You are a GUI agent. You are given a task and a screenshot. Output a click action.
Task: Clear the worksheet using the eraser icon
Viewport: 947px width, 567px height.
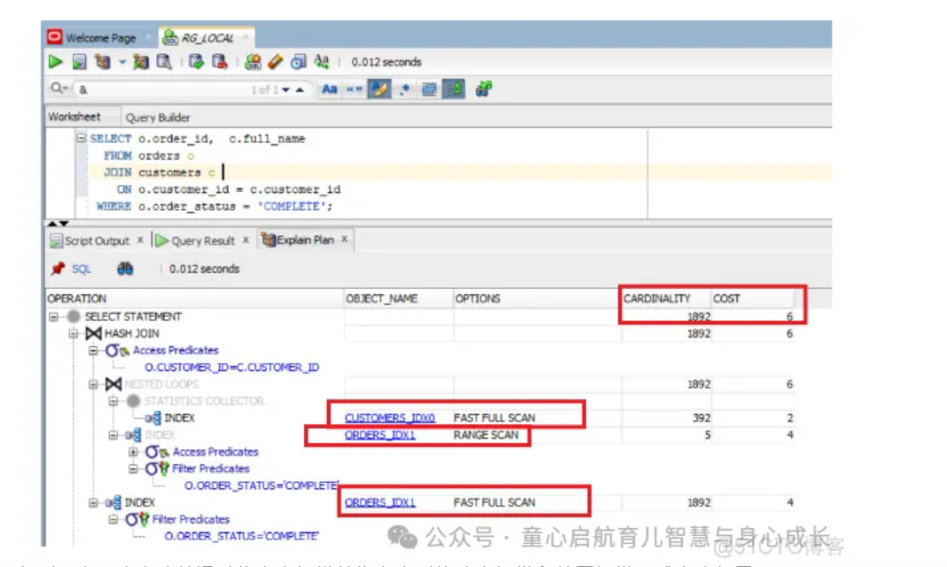[x=274, y=62]
